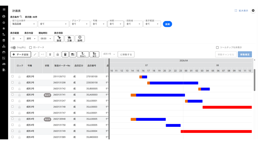Click the 移動確定 button
This screenshot has width=258, height=145.
(245, 54)
